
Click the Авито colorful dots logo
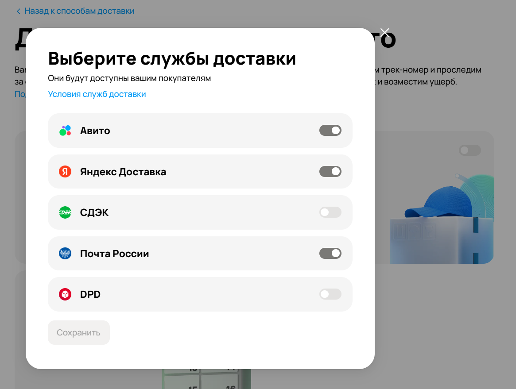(x=65, y=131)
